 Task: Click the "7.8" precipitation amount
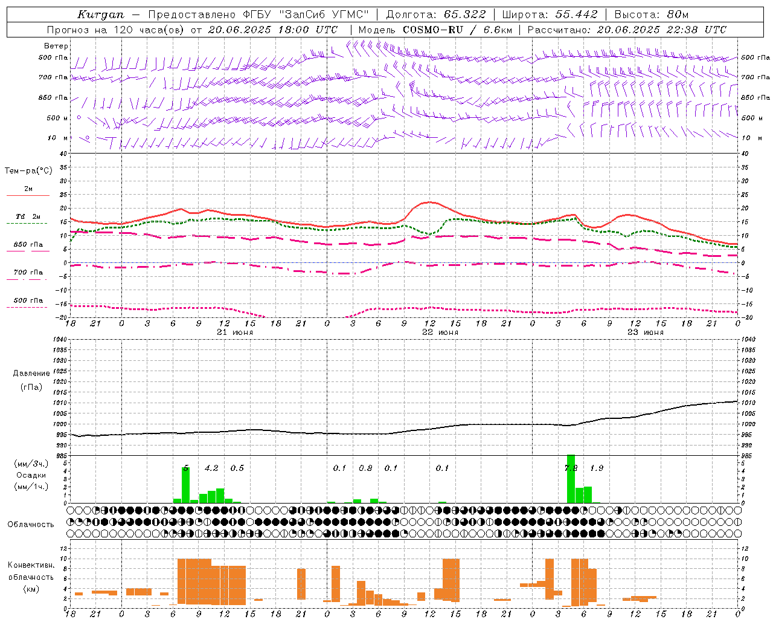[571, 468]
